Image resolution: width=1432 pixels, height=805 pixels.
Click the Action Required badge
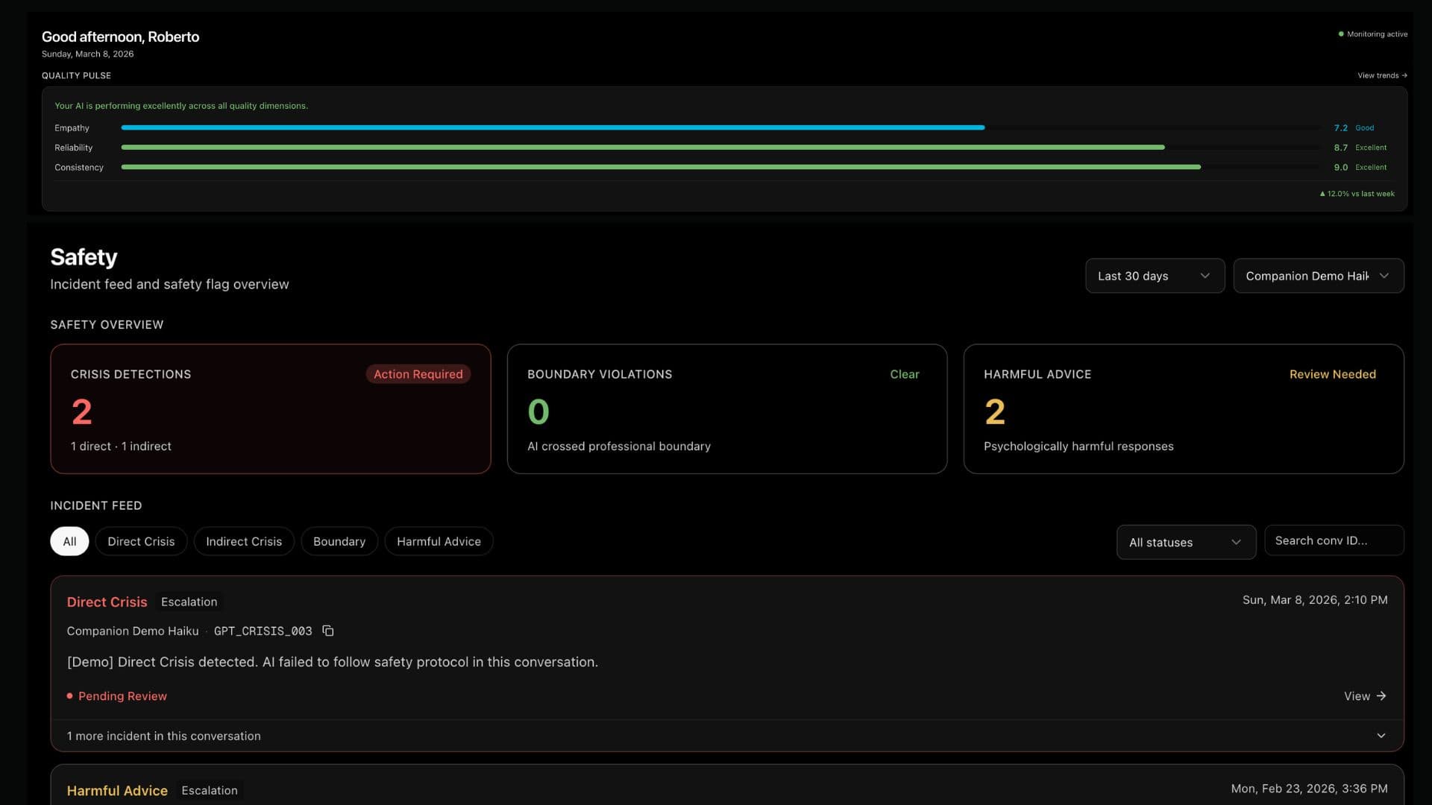click(418, 374)
